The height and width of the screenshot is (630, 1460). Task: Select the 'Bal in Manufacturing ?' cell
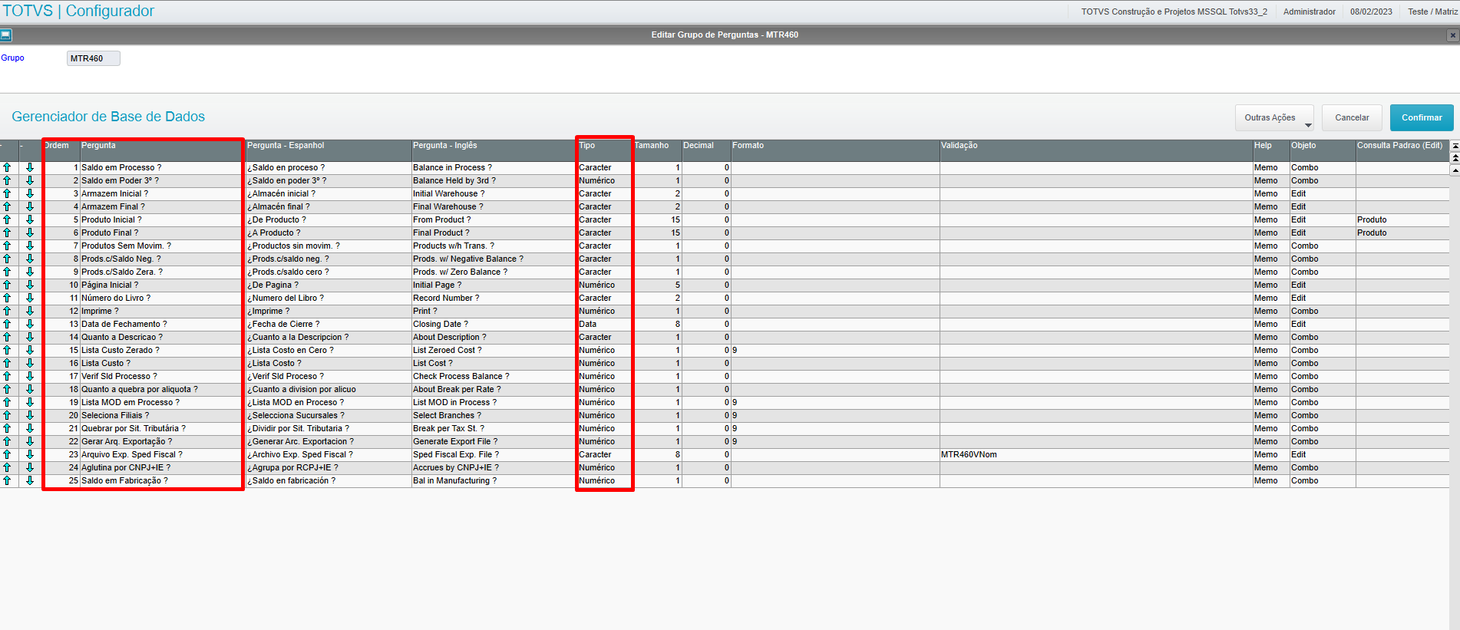tap(494, 480)
